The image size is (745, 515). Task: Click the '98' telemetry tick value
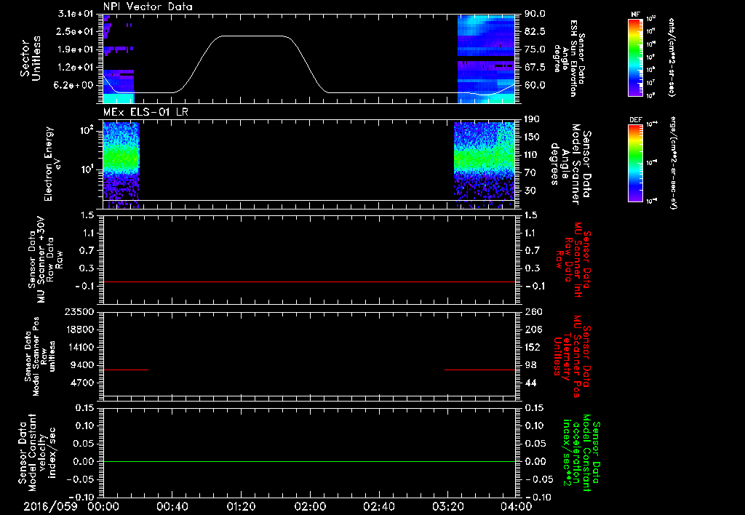[530, 365]
